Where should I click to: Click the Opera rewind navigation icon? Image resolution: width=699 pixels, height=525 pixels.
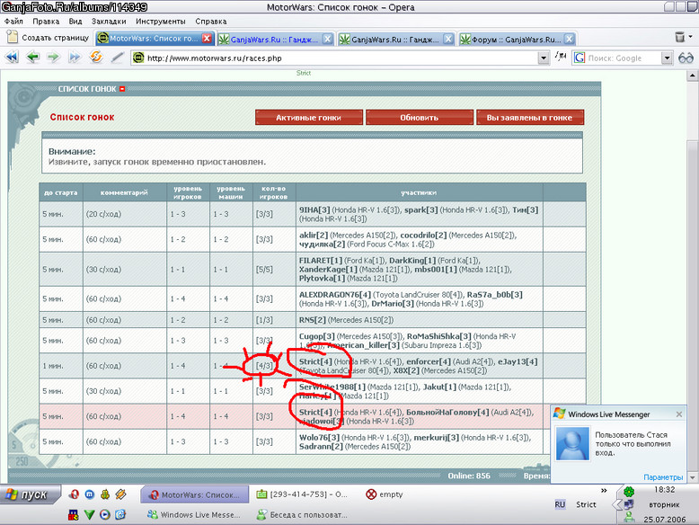click(12, 58)
